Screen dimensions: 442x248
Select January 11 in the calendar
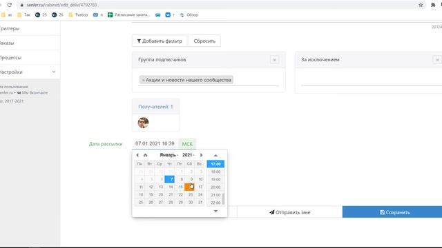tap(140, 187)
